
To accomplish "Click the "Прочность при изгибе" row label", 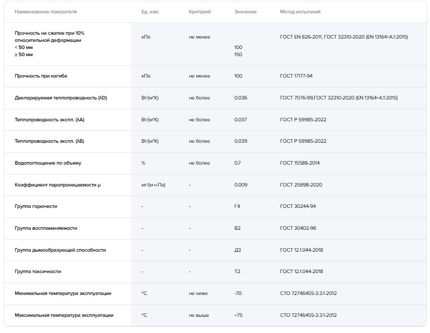I will pyautogui.click(x=44, y=76).
